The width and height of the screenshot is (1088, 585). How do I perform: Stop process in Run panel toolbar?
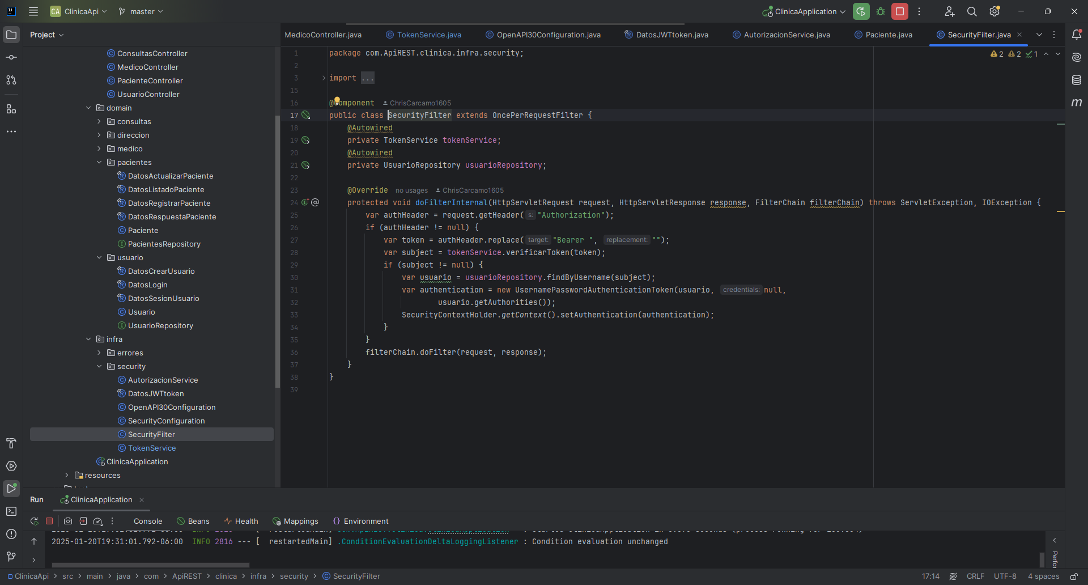click(49, 521)
